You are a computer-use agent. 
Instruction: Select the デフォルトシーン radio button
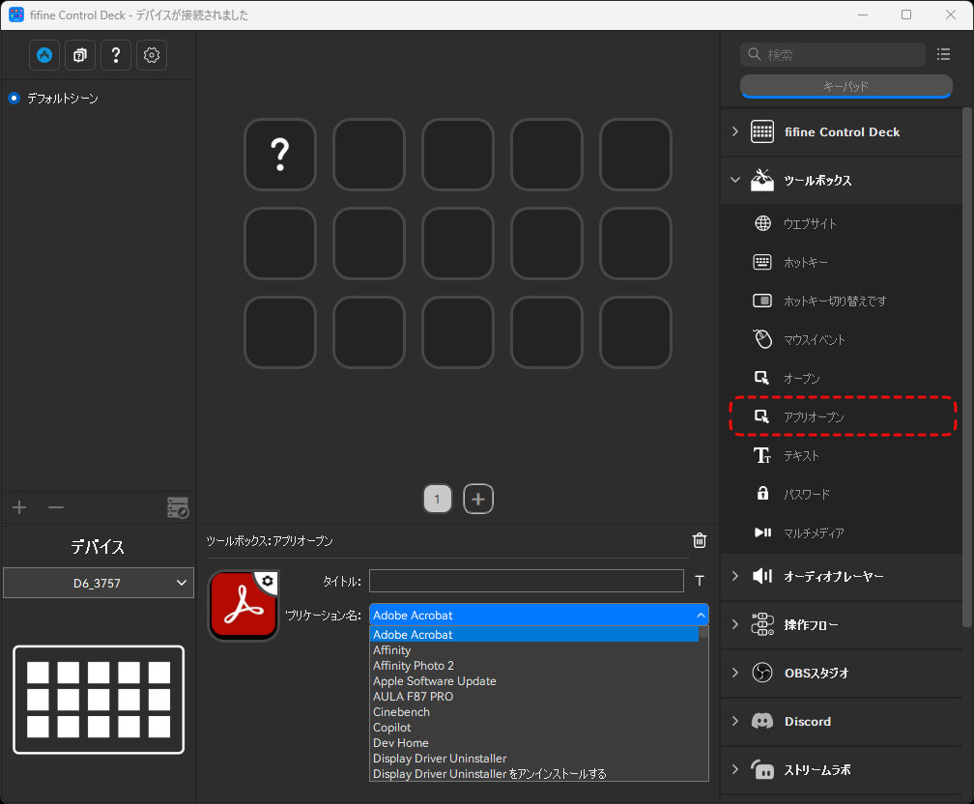(14, 99)
